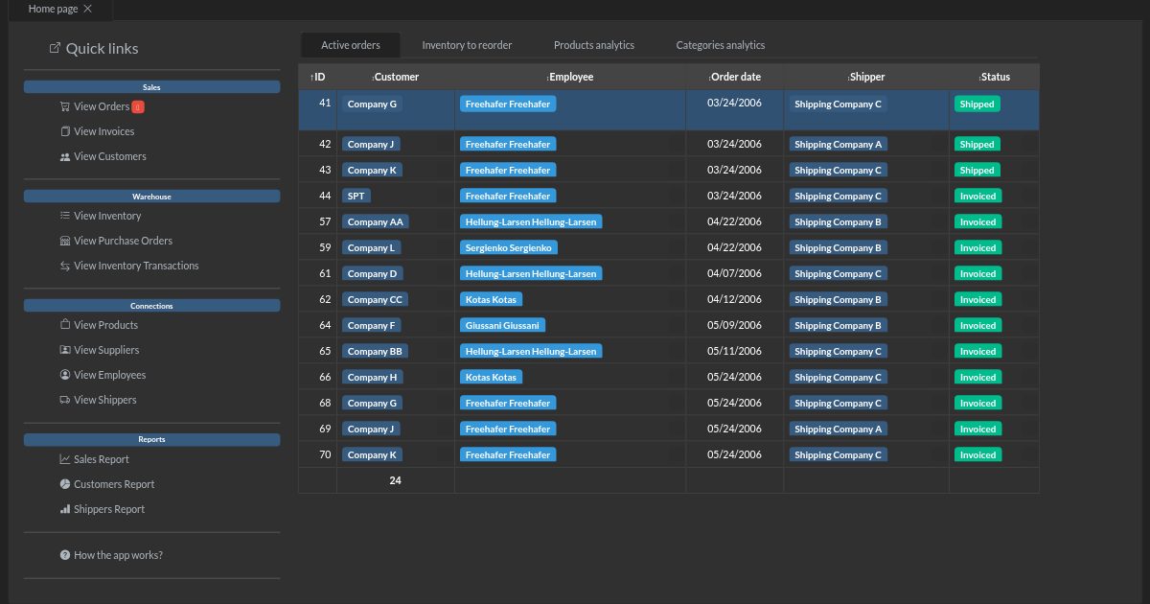
Task: Open the Sales Report link
Action: pos(102,459)
